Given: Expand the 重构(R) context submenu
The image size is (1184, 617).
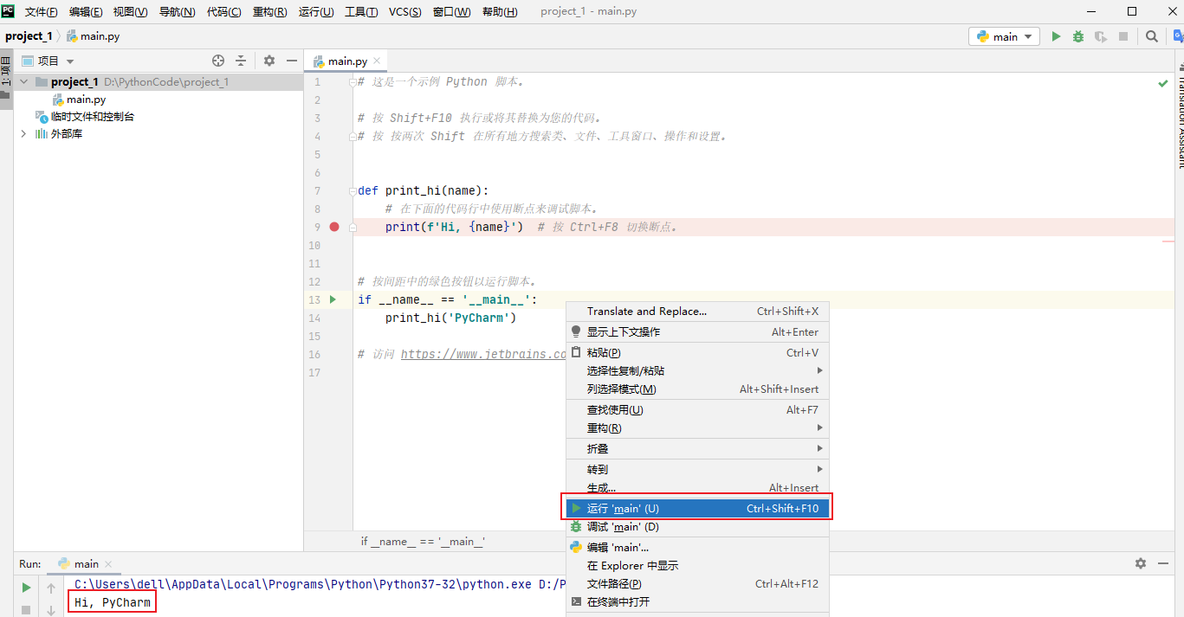Looking at the screenshot, I should point(697,428).
